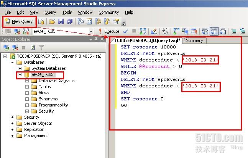Viewport: 248px width, 158px height.
Task: Click the Summary page toolbar icon
Action: pos(90,22)
